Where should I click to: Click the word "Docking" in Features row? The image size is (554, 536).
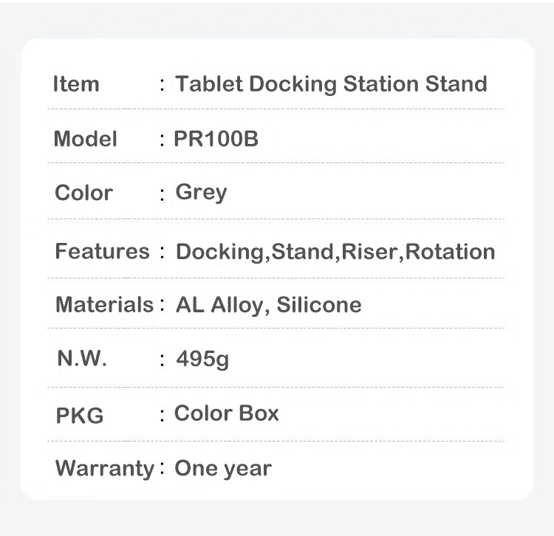(x=219, y=252)
